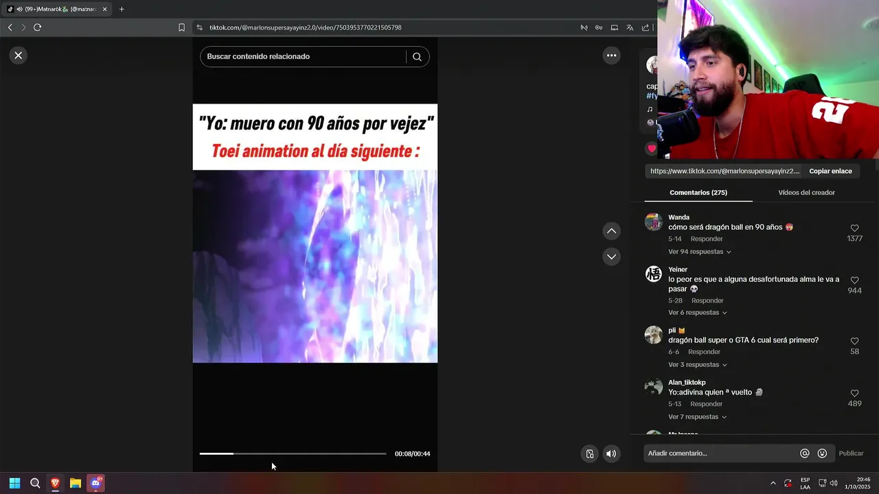Close the Matnarök TikTok tab
This screenshot has height=494, width=879.
[x=105, y=9]
